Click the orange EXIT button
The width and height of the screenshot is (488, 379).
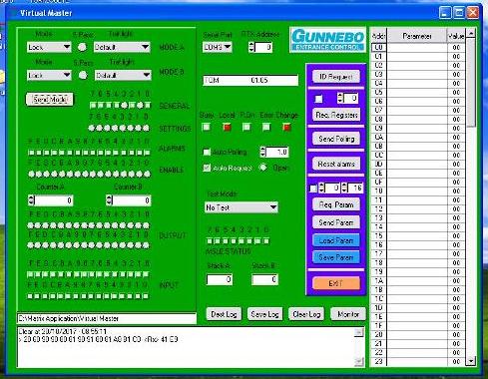click(336, 283)
